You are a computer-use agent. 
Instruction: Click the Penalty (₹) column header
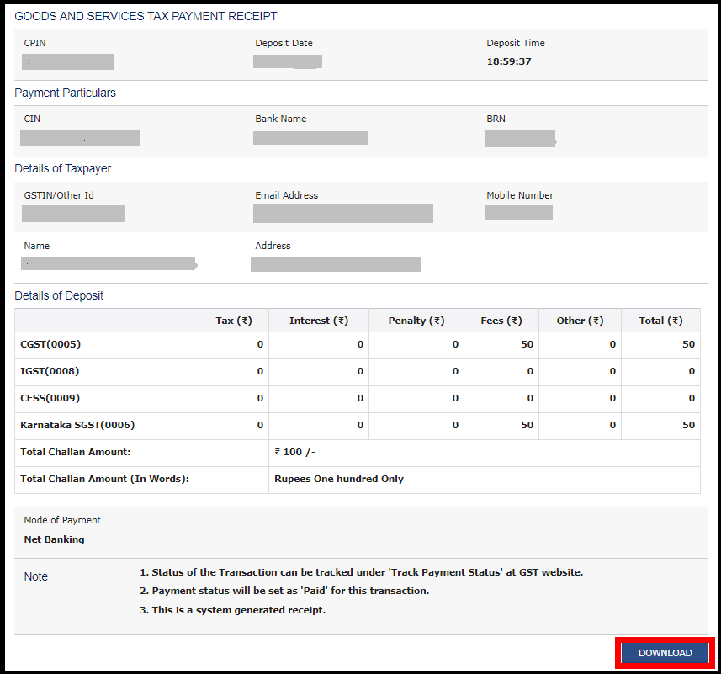coord(416,321)
